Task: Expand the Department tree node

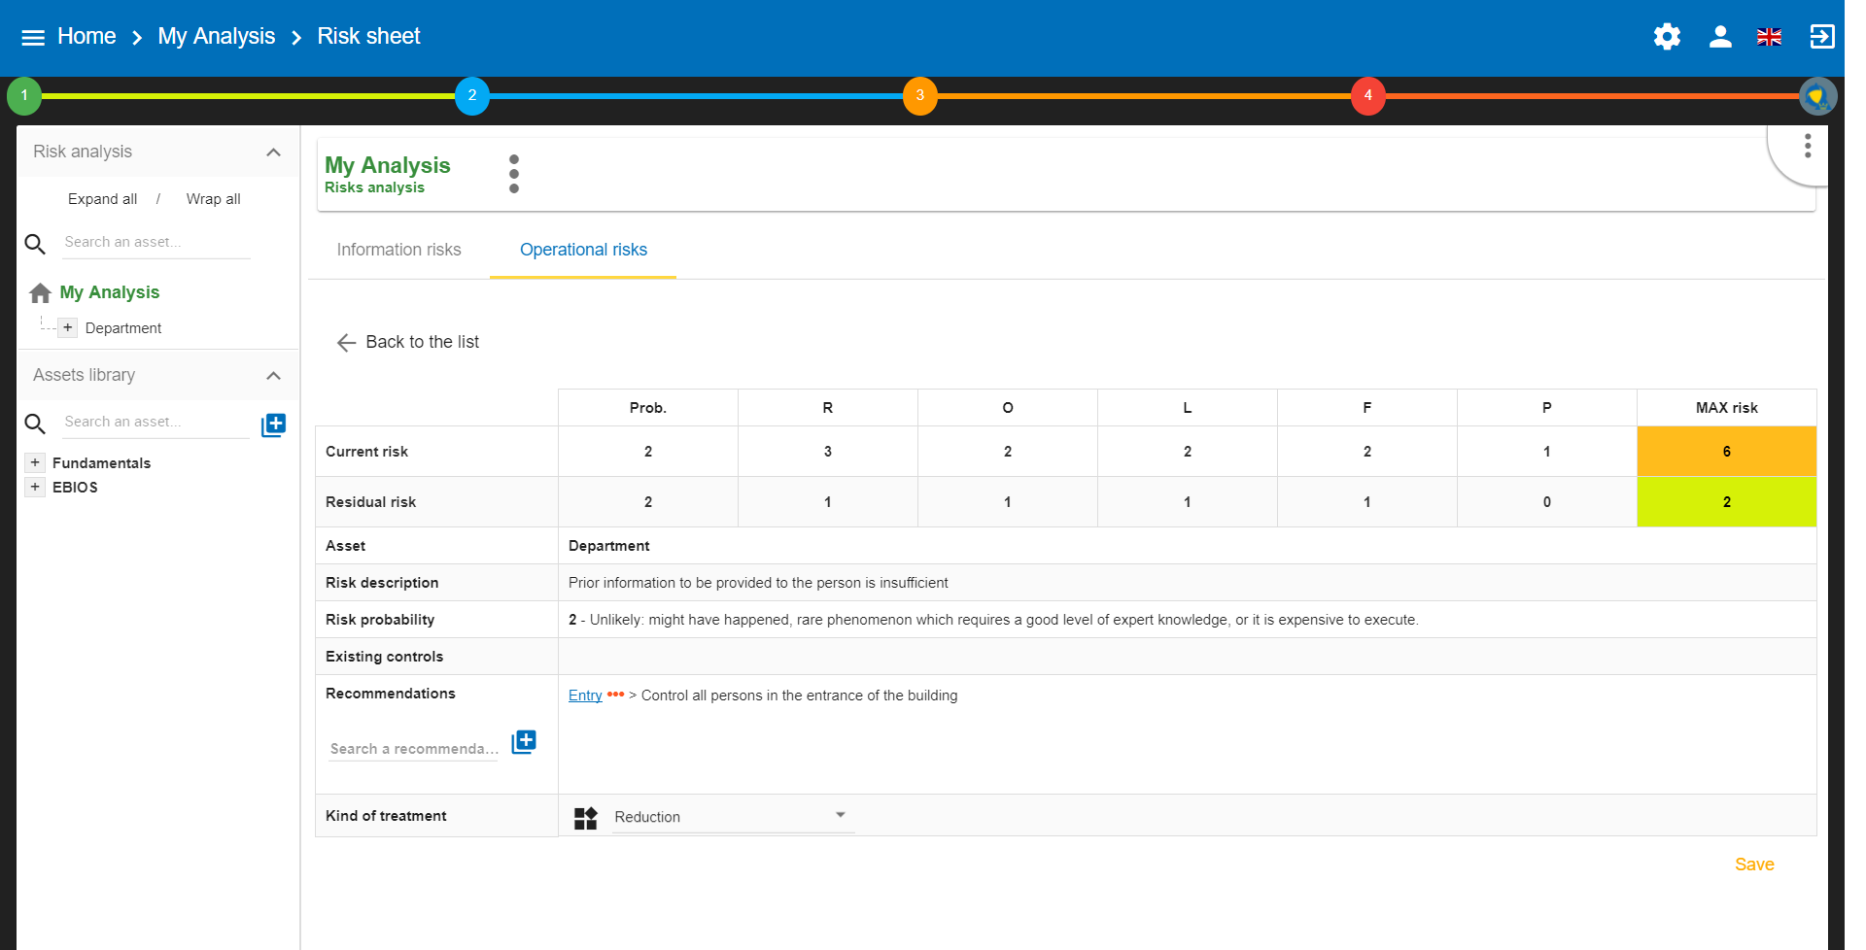Action: click(x=68, y=328)
